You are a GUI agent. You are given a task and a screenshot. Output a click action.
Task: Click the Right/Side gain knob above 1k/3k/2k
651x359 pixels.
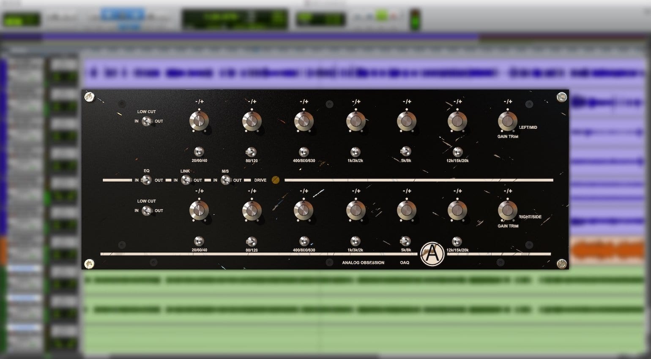point(356,210)
